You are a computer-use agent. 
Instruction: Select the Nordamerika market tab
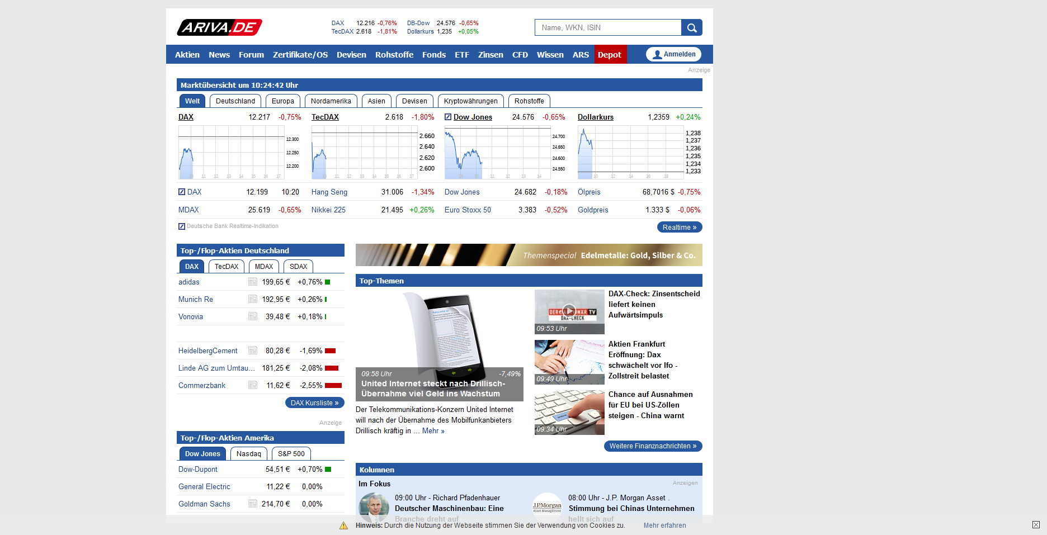[x=331, y=101]
